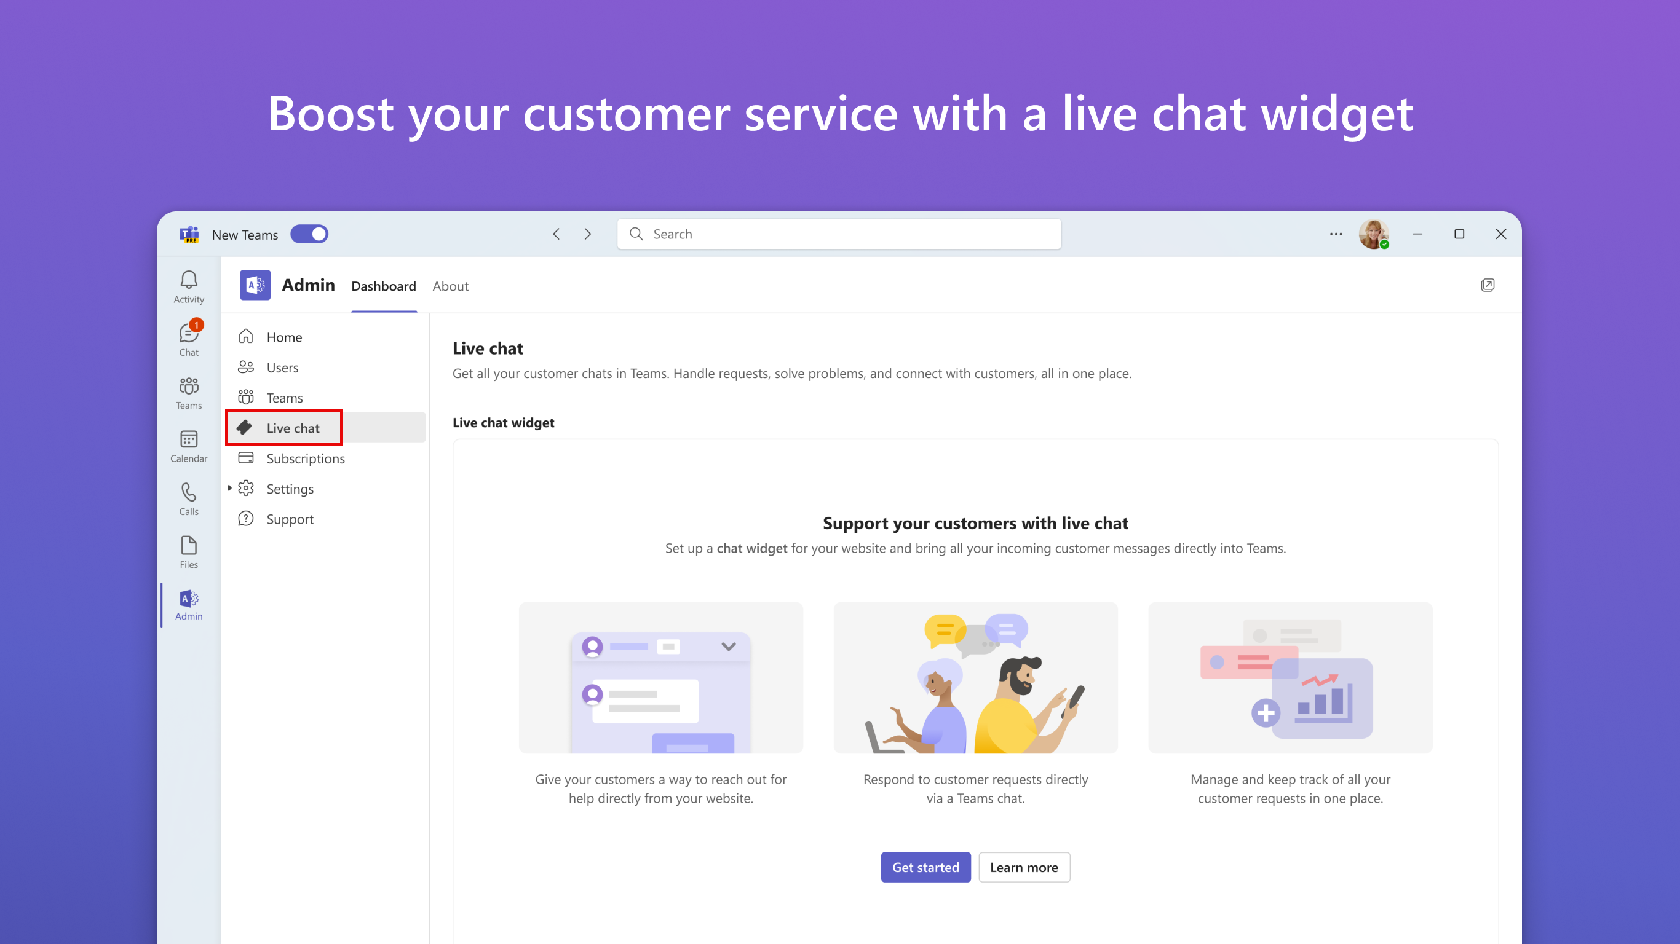Click the Search input field
Image resolution: width=1680 pixels, height=944 pixels.
[839, 234]
